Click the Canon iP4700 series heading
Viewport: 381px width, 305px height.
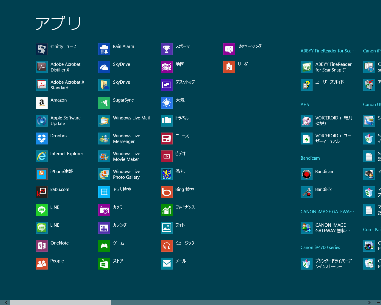[320, 248]
